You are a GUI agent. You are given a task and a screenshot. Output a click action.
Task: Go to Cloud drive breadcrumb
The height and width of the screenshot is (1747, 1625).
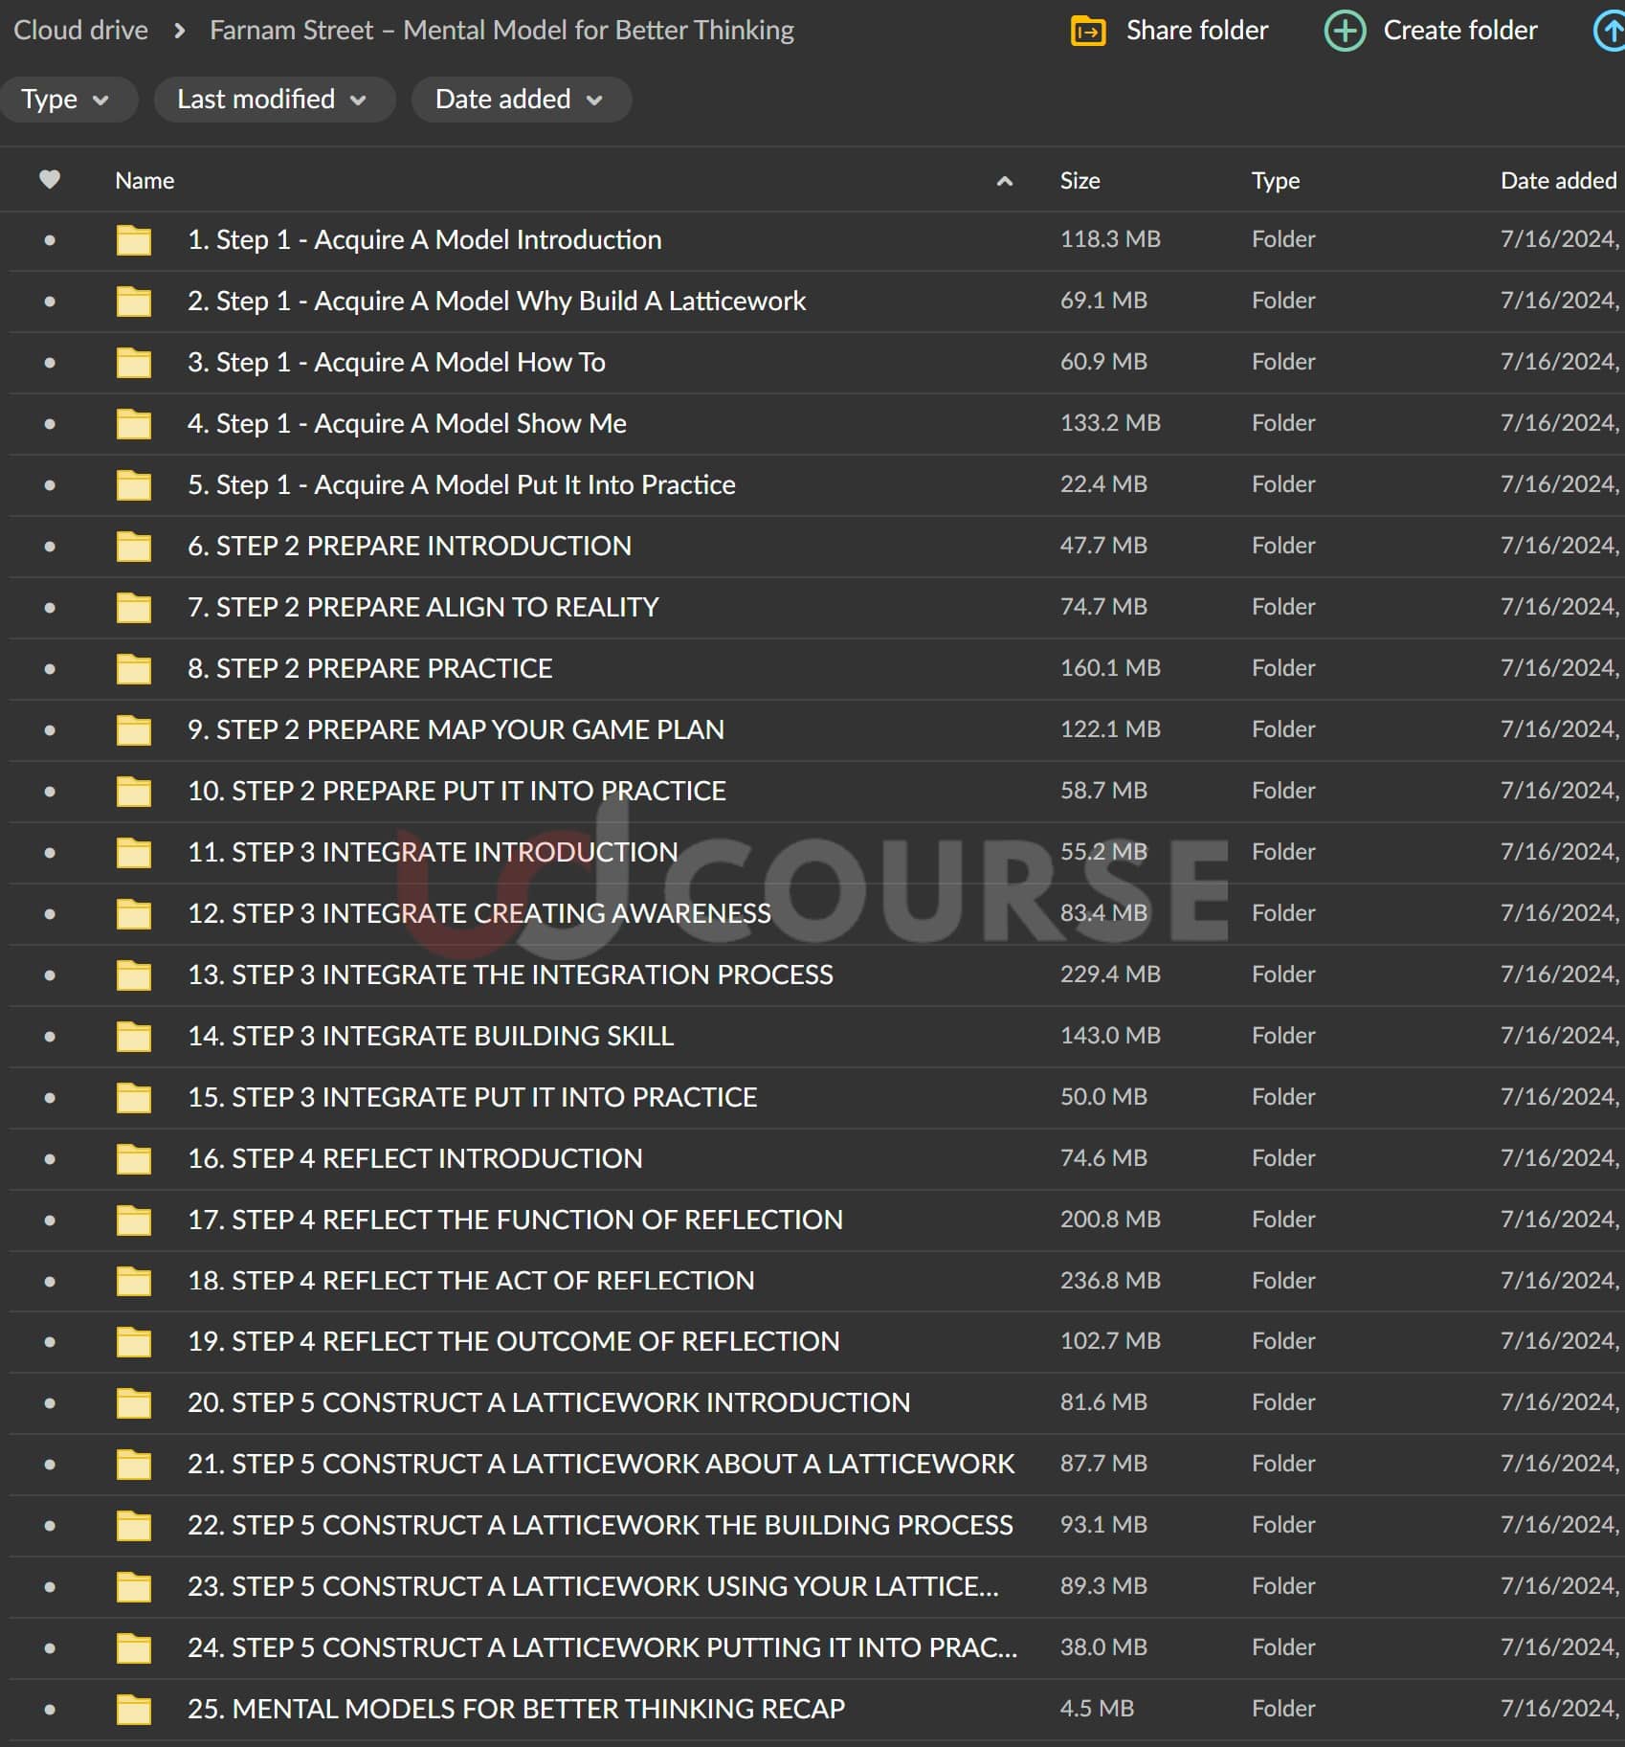pos(80,31)
